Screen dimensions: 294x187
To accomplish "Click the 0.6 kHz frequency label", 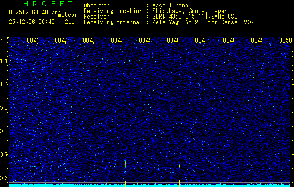I will pyautogui.click(x=5, y=178).
